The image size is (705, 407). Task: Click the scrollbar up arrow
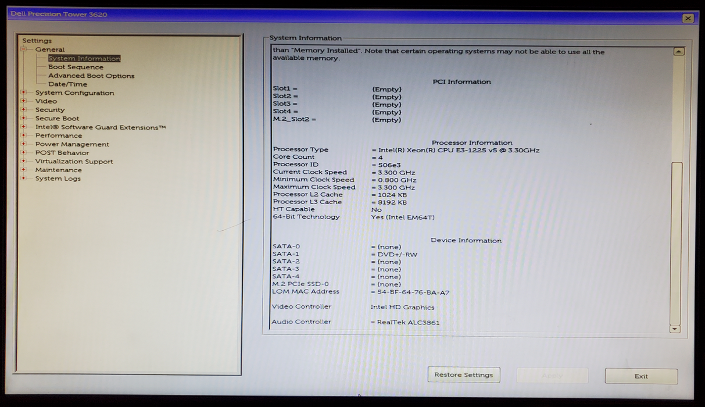678,51
